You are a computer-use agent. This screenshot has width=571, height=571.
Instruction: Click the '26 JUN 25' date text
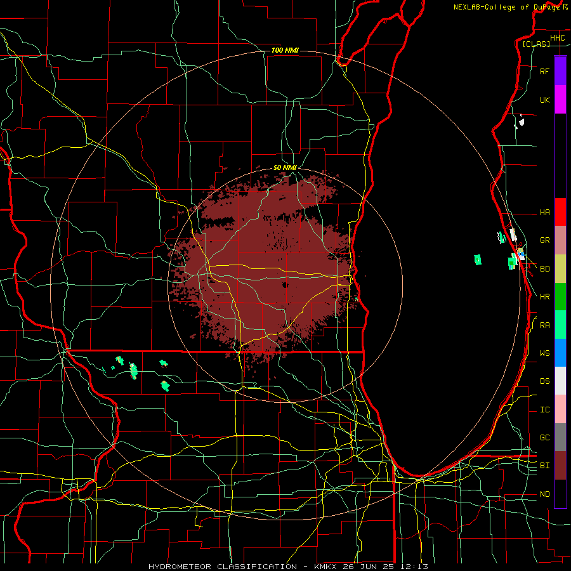pyautogui.click(x=370, y=567)
